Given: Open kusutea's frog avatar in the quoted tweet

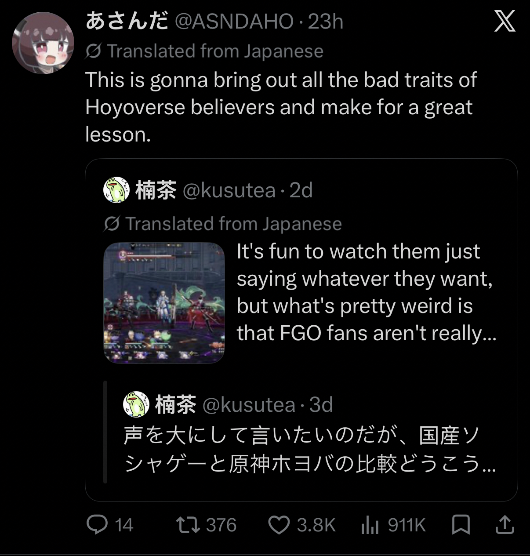Looking at the screenshot, I should pyautogui.click(x=116, y=190).
